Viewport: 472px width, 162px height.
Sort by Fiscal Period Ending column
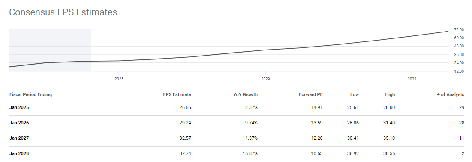(31, 94)
